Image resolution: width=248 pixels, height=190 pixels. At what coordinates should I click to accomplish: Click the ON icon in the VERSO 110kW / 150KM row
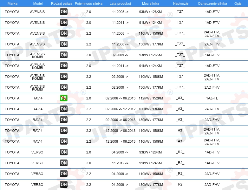click(x=64, y=173)
